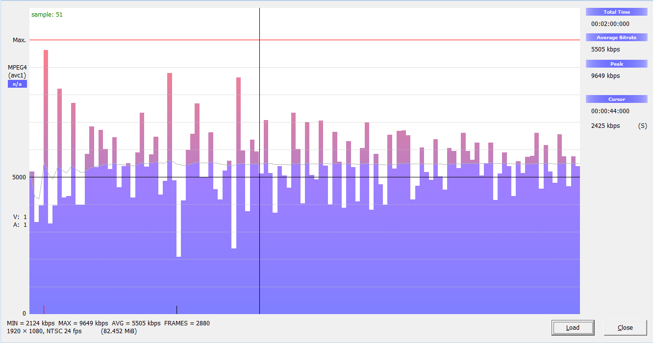The height and width of the screenshot is (343, 653).
Task: Click the Load button
Action: [573, 327]
